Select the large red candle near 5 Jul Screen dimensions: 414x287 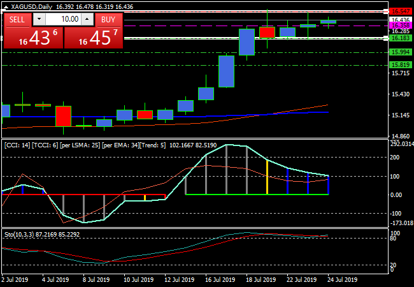pos(63,116)
